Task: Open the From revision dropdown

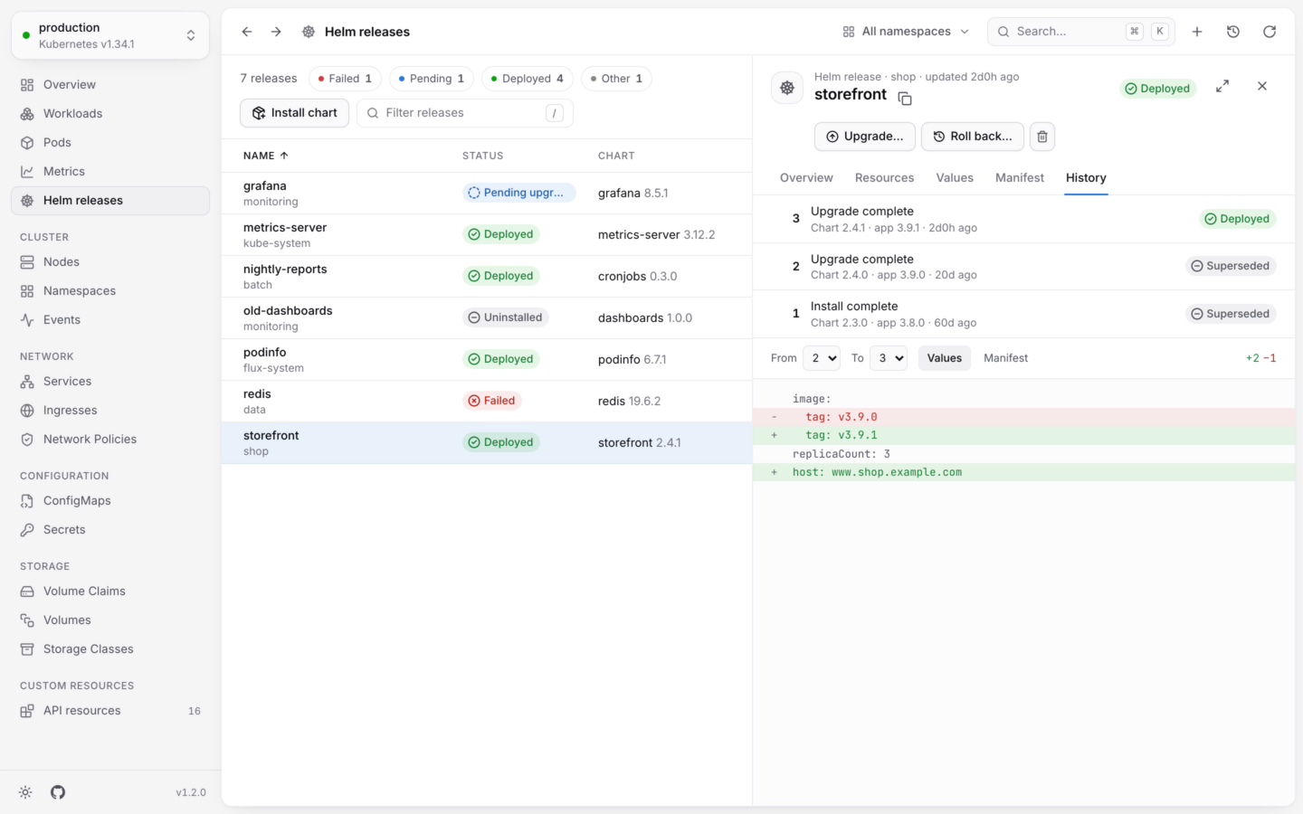Action: click(822, 358)
